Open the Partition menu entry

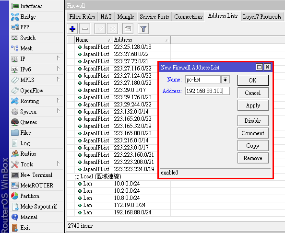coord(36,196)
